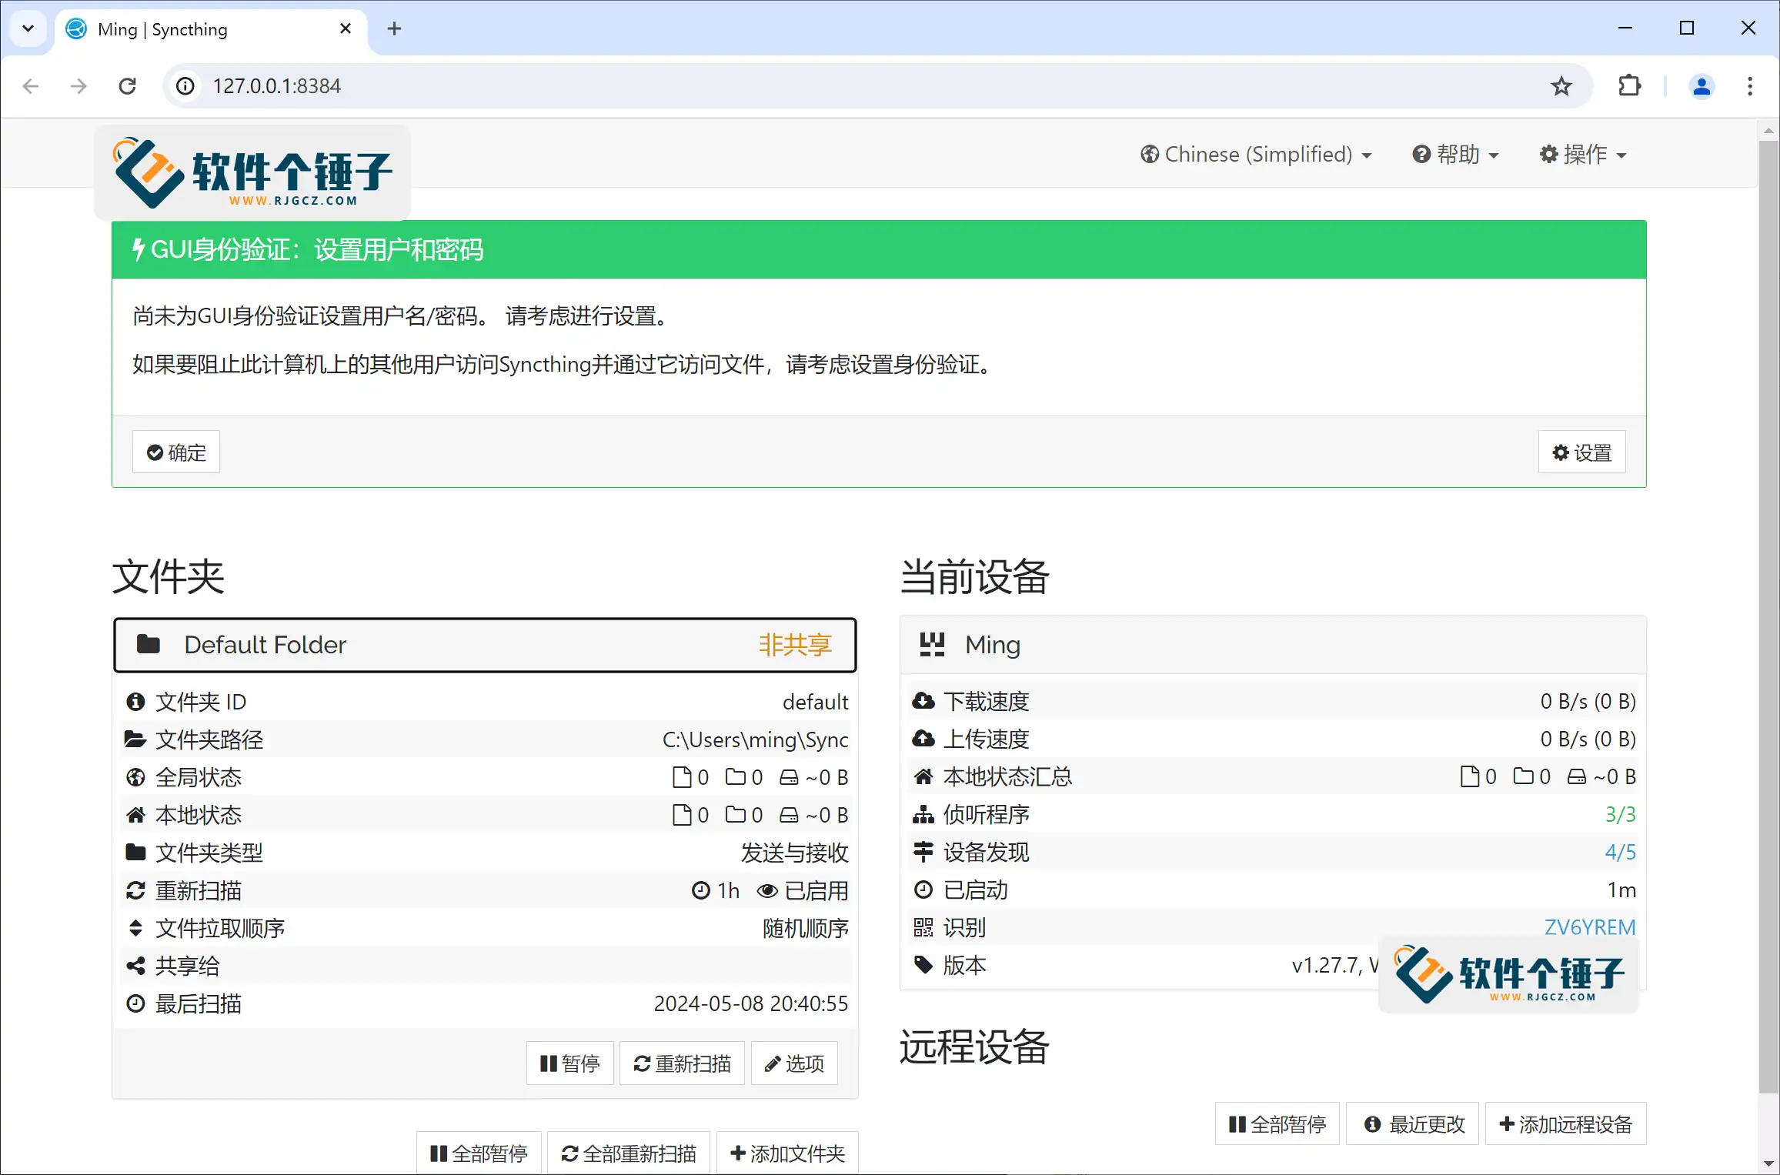Click the download cloud icon next to 下载速度

(923, 701)
